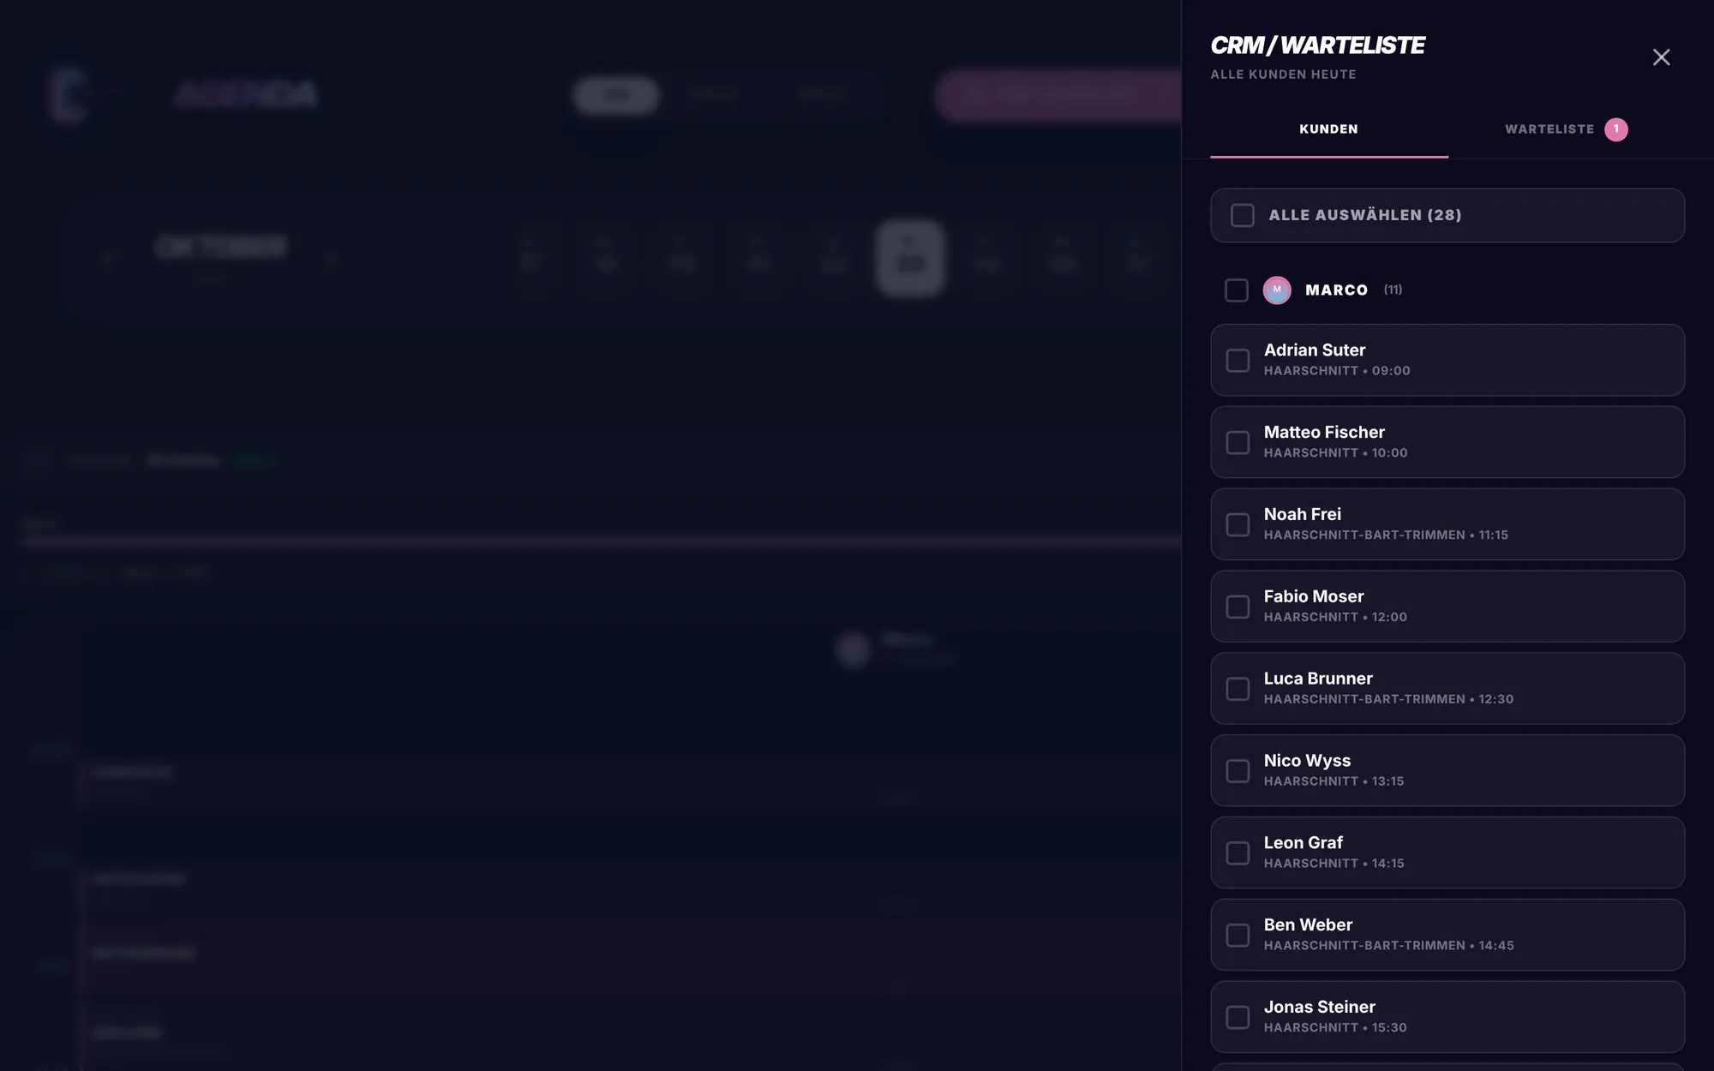Click the Noah Frei customer name
This screenshot has width=1714, height=1071.
pos(1303,514)
